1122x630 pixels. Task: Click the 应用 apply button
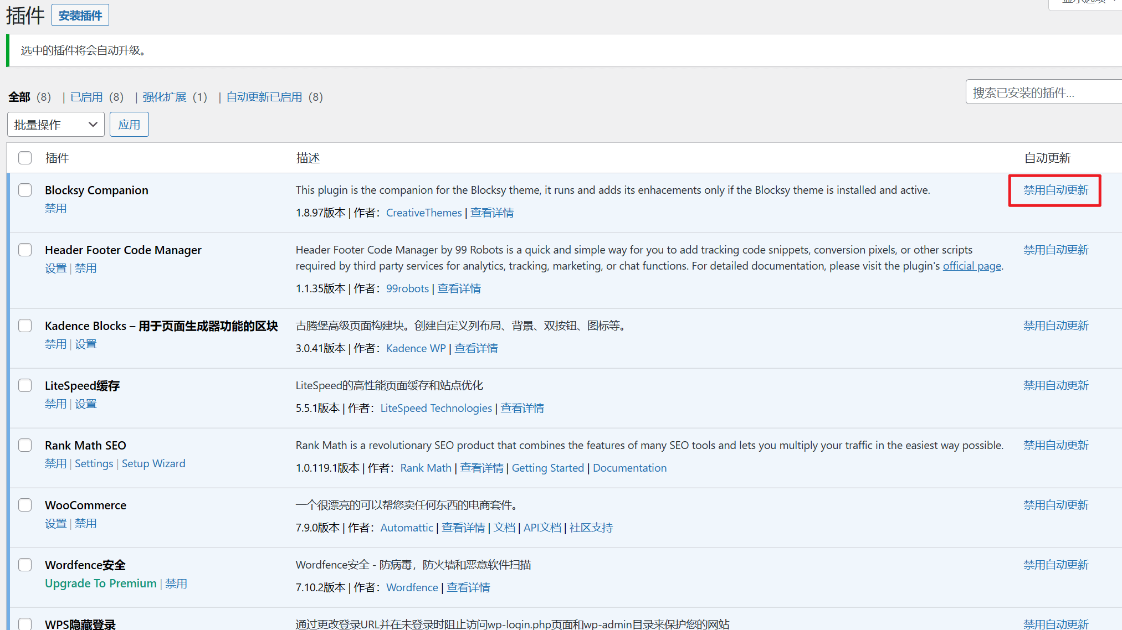(129, 125)
